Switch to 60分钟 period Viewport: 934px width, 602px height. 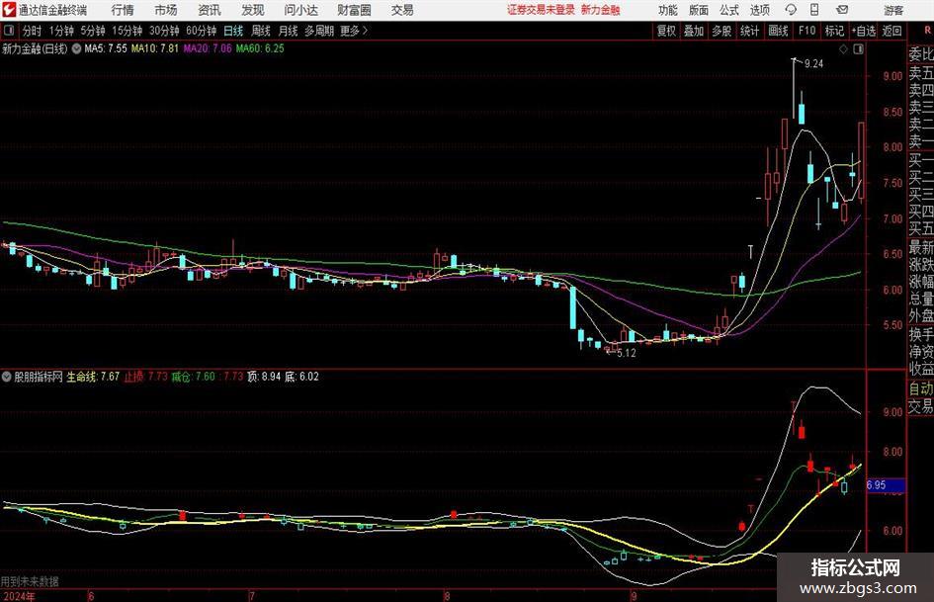point(201,31)
